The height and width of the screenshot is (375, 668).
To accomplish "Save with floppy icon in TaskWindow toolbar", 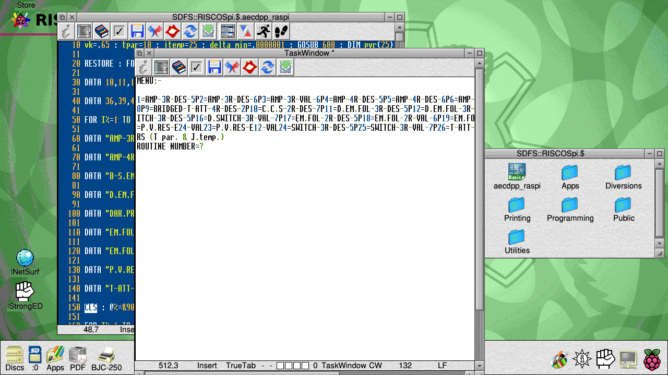I will pyautogui.click(x=214, y=67).
